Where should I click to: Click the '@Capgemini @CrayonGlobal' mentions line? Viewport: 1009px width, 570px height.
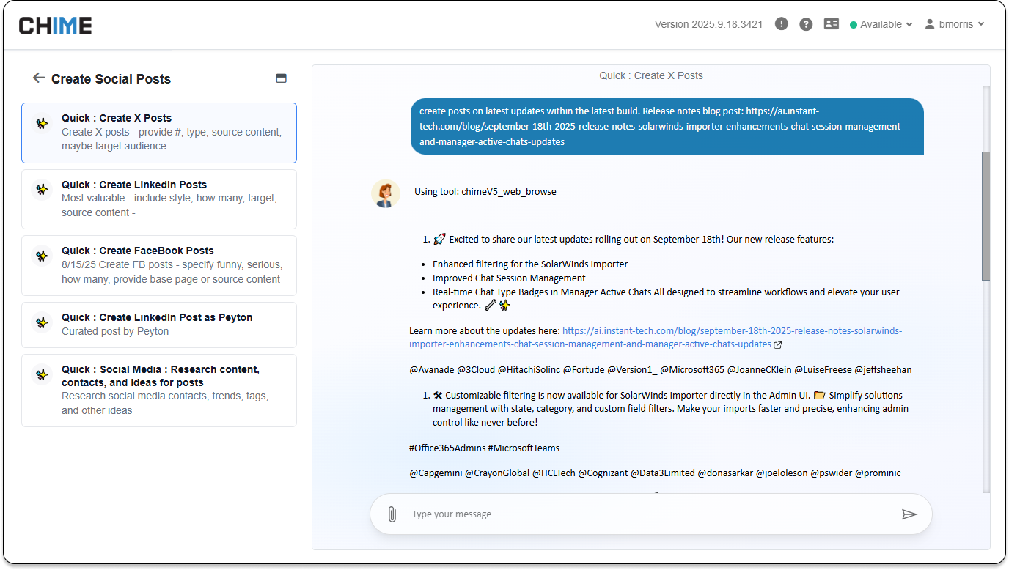[x=655, y=473]
